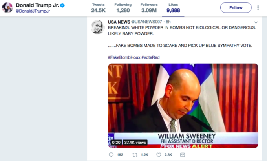Send tweet via direct message envelope

183,155
